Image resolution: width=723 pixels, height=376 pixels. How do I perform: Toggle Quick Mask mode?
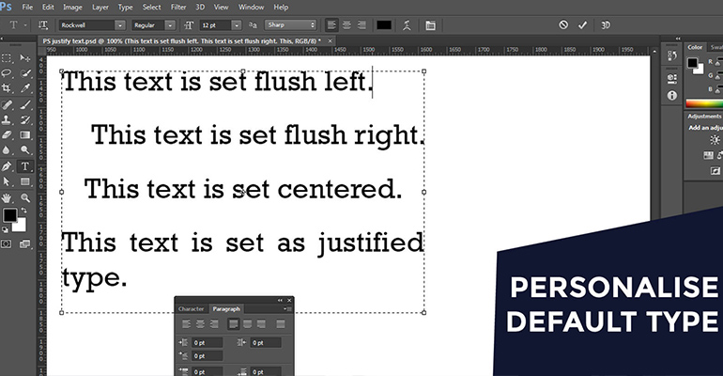[7, 243]
